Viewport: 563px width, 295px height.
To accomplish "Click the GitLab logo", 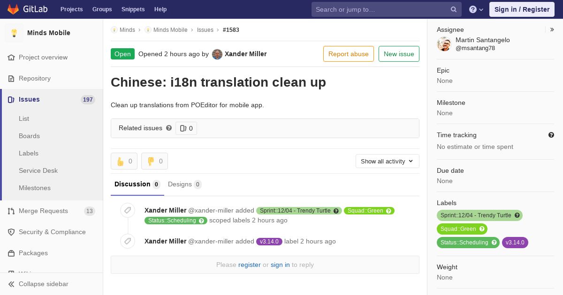I will [27, 9].
